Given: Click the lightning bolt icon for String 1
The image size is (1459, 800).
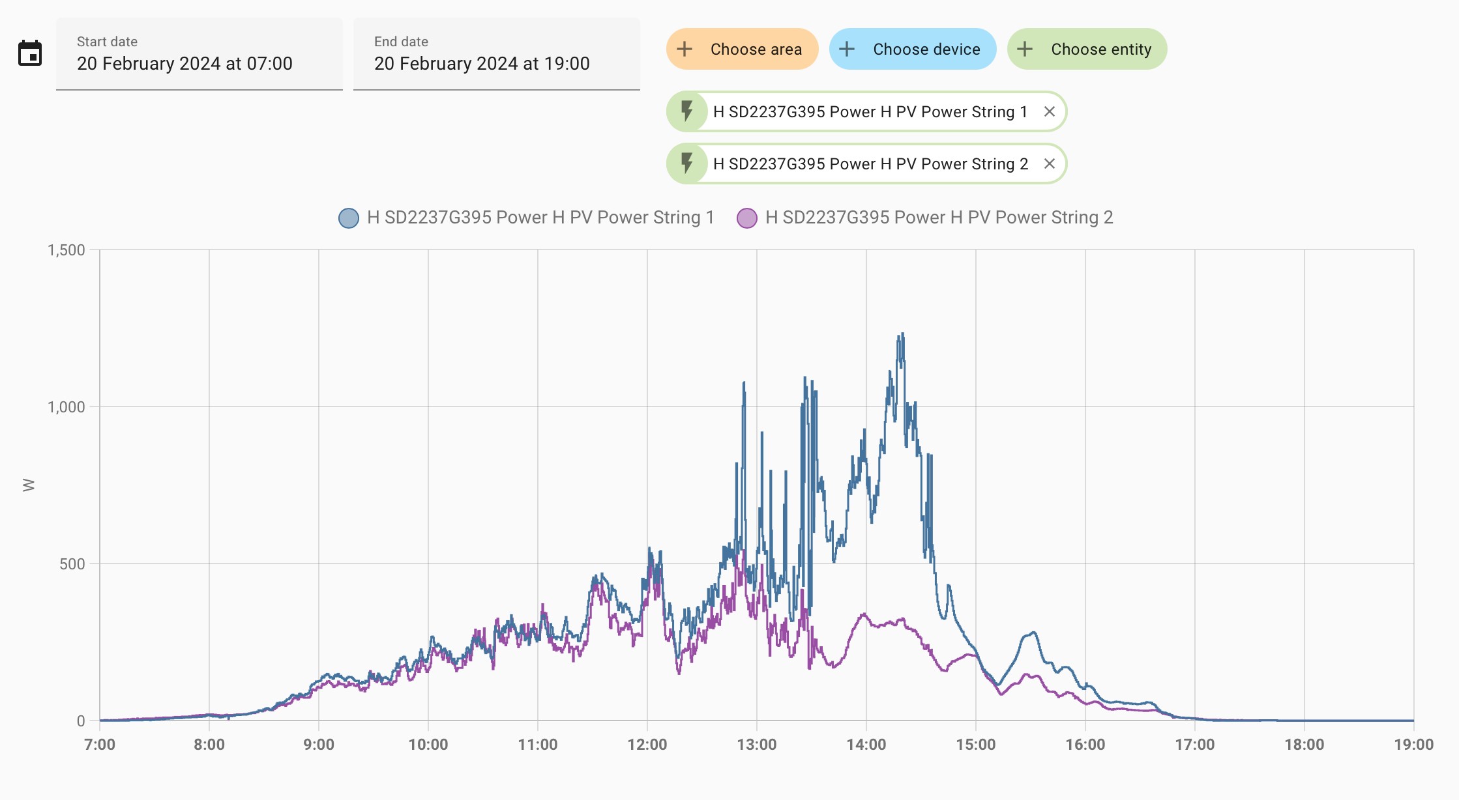Looking at the screenshot, I should click(687, 111).
